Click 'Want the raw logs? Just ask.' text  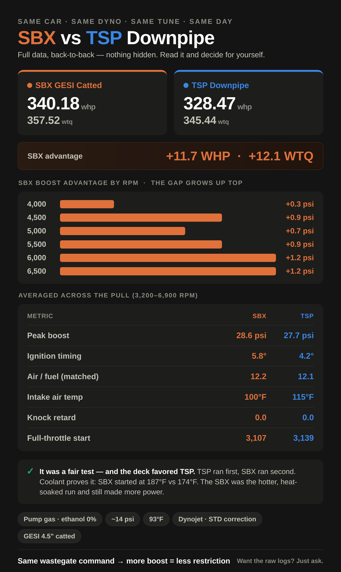[x=280, y=561]
